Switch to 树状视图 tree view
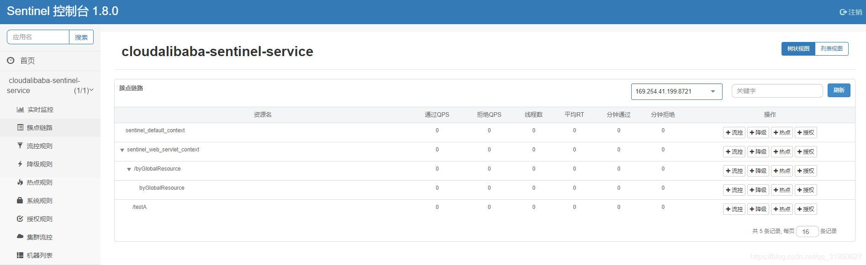 [x=798, y=49]
